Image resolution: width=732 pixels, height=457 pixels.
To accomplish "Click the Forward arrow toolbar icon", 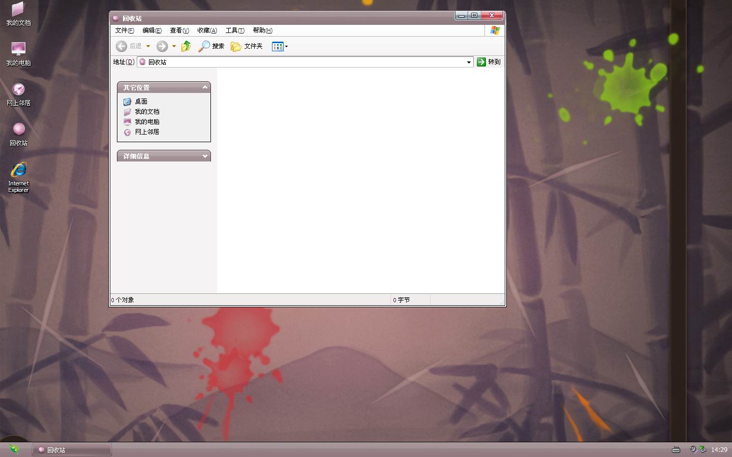I will 162,46.
